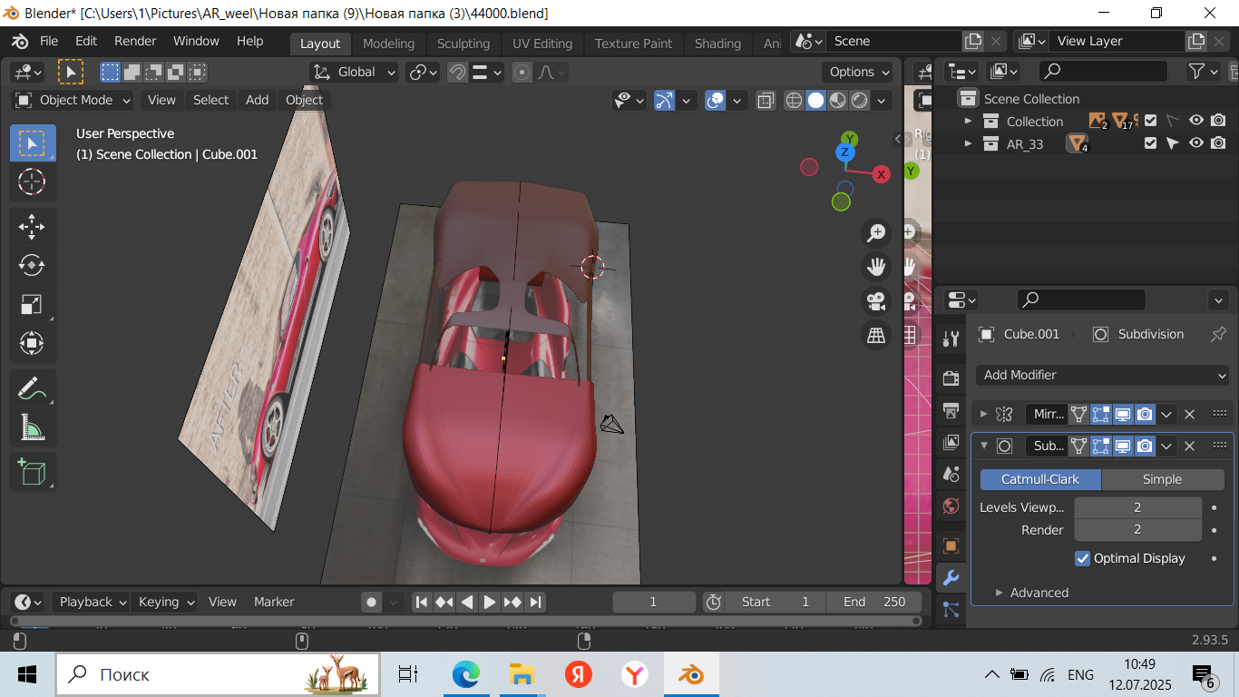Screen dimensions: 1239x697
Task: Activate the Annotate pencil tool
Action: (x=32, y=388)
